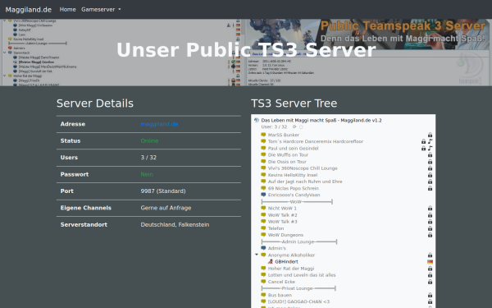Select Nicht WoW 1 channel name
This screenshot has height=308, width=492.
(282, 208)
